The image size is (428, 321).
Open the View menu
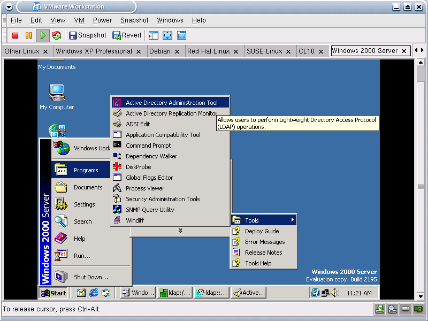(x=58, y=20)
